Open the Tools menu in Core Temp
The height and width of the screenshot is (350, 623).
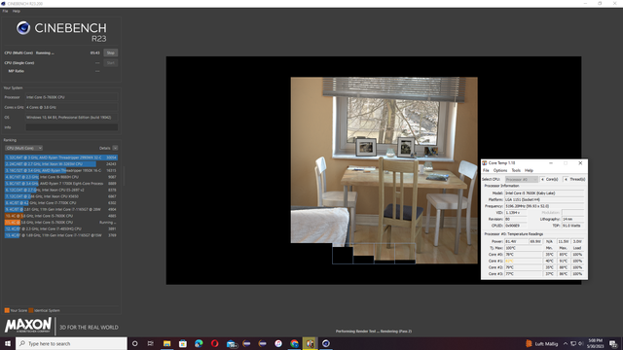[516, 170]
